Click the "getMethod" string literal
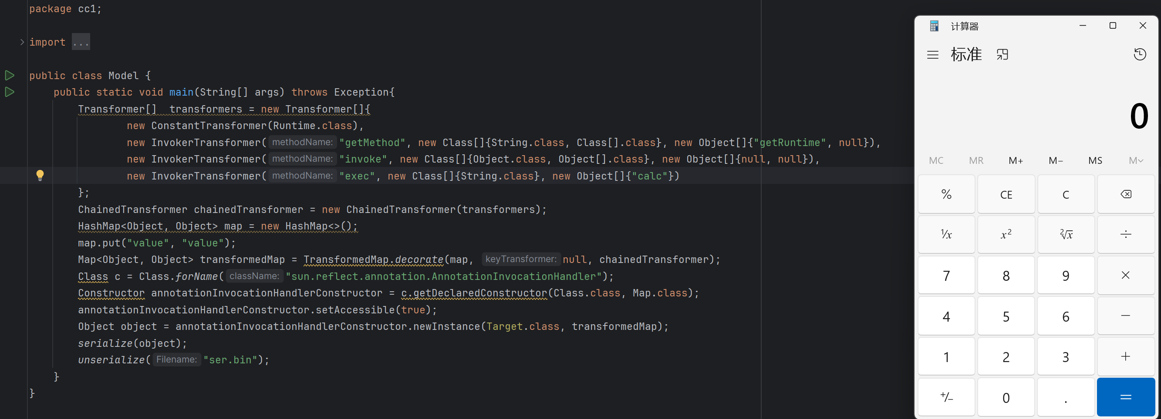Image resolution: width=1161 pixels, height=419 pixels. (372, 143)
